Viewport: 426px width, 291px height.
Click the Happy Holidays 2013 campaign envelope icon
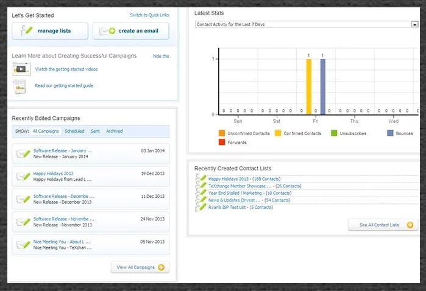[x=23, y=176]
